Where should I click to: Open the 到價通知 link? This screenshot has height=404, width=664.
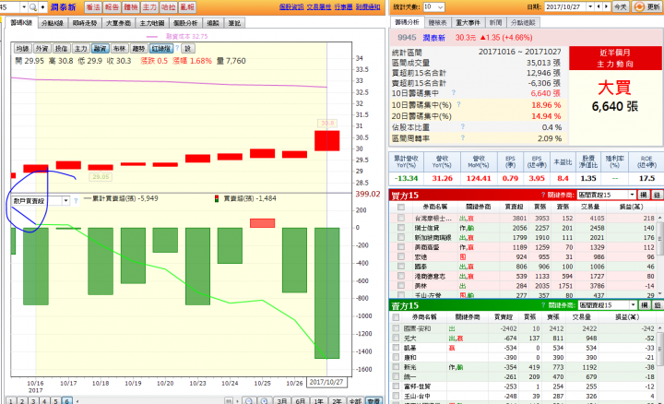pyautogui.click(x=368, y=6)
